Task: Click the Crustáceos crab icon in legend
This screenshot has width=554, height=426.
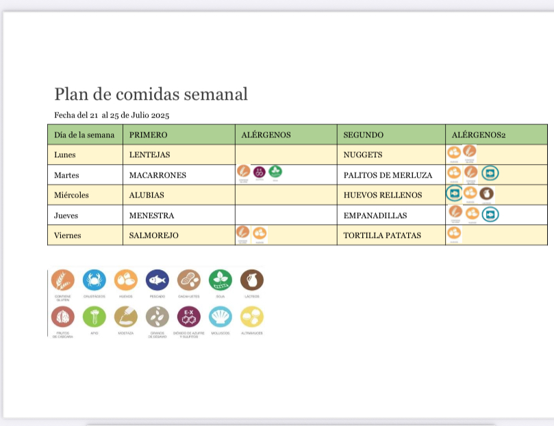Action: point(94,280)
